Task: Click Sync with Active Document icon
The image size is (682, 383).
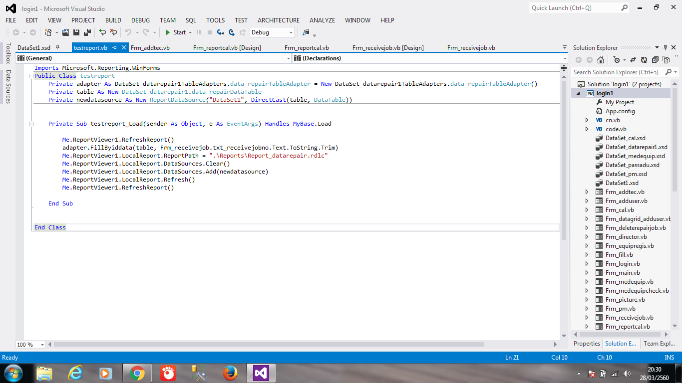Action: pyautogui.click(x=633, y=60)
